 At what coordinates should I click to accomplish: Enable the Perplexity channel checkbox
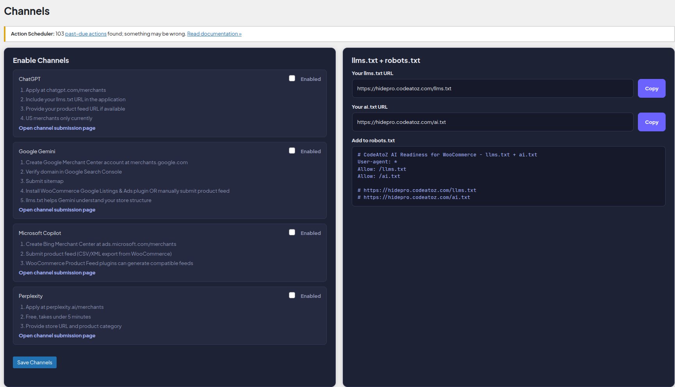[x=292, y=295]
